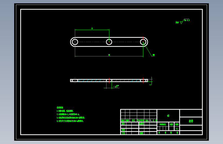Click the '连杆' part name in title block
The width and height of the screenshot is (223, 144).
191,121
